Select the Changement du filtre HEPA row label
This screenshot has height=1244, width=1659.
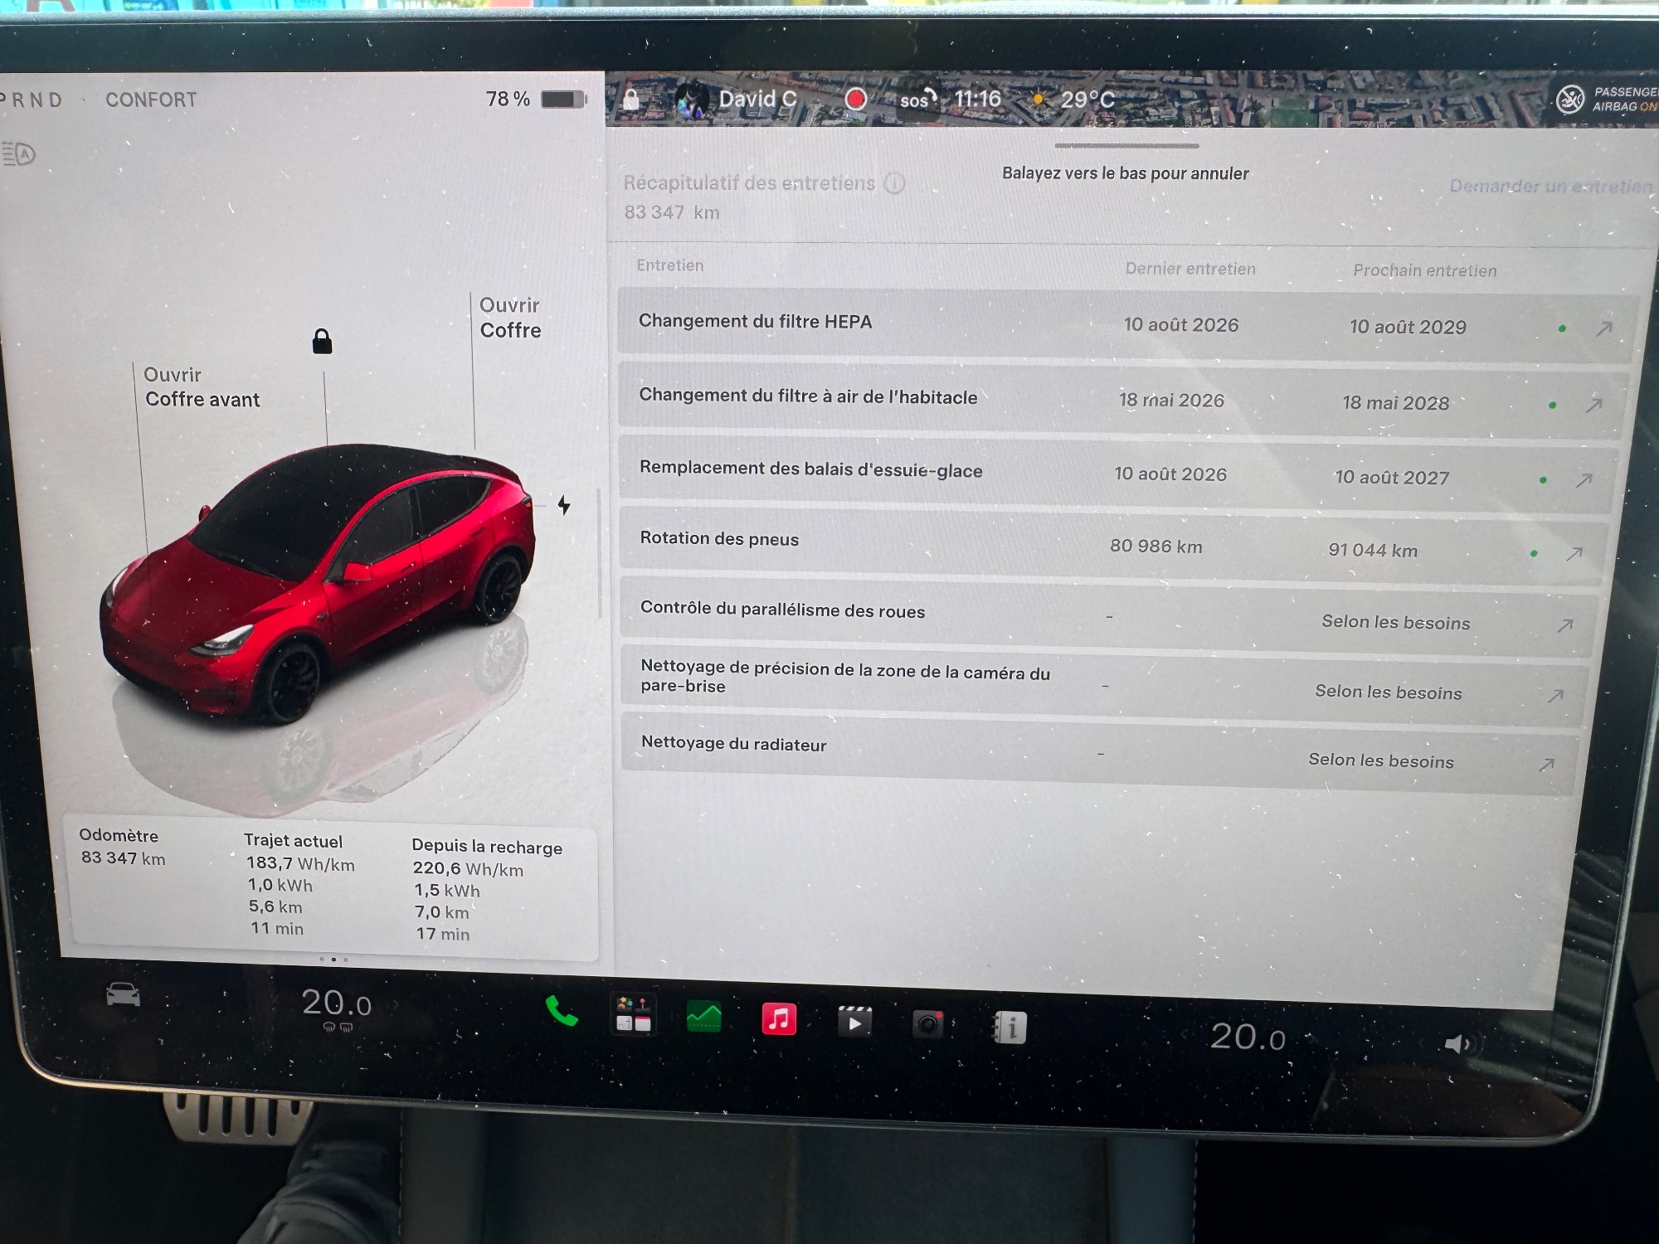755,321
